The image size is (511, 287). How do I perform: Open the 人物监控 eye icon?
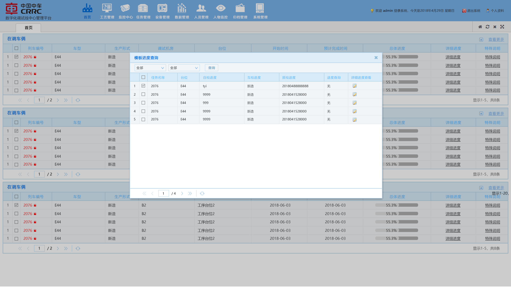point(220,9)
